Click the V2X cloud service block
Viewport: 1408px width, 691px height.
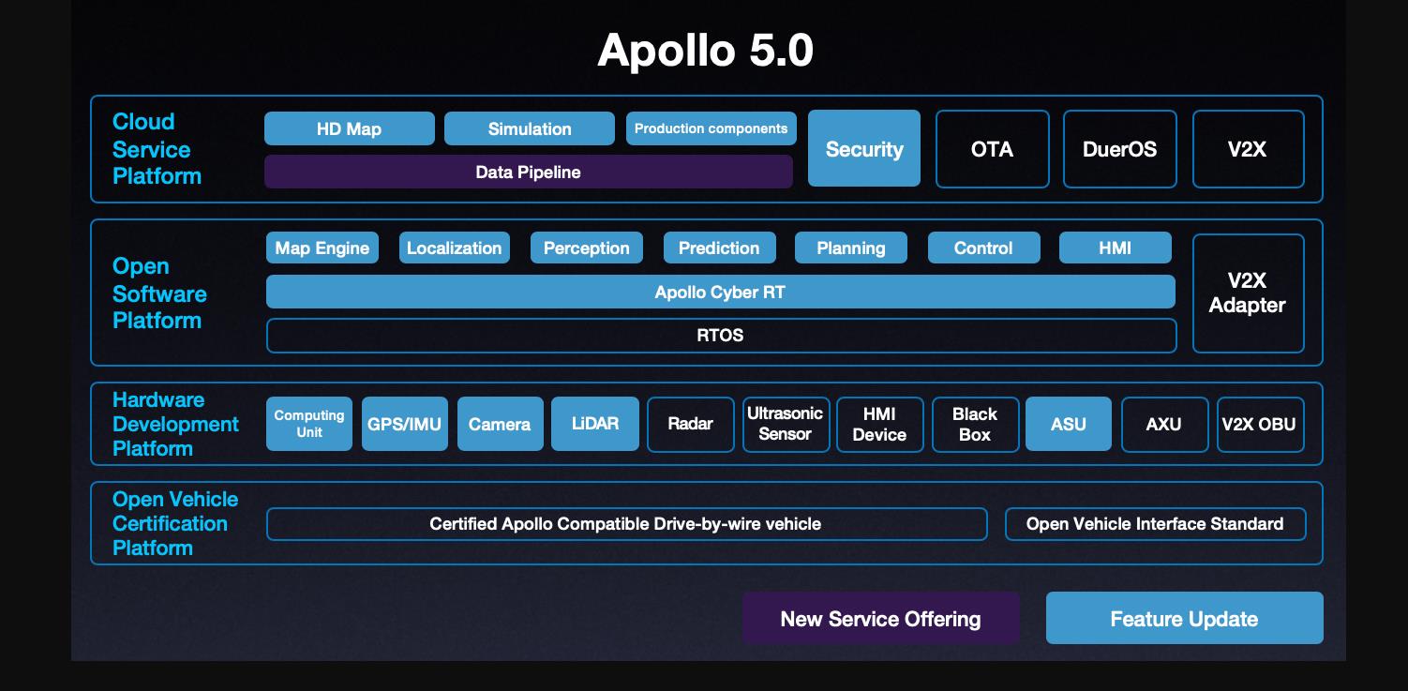(1248, 149)
